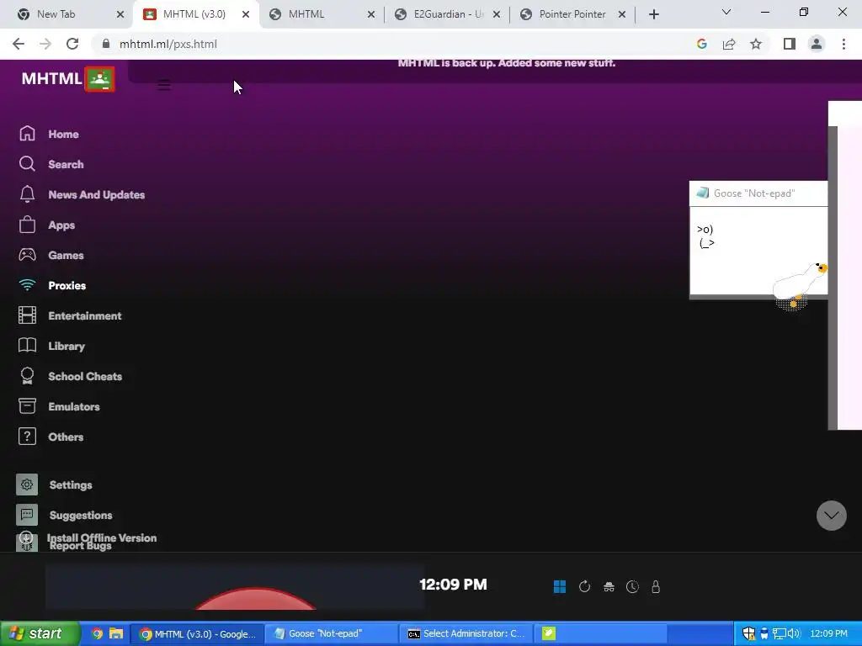Click the incognito spy icon in bottom bar
Viewport: 862px width, 646px height.
609,586
